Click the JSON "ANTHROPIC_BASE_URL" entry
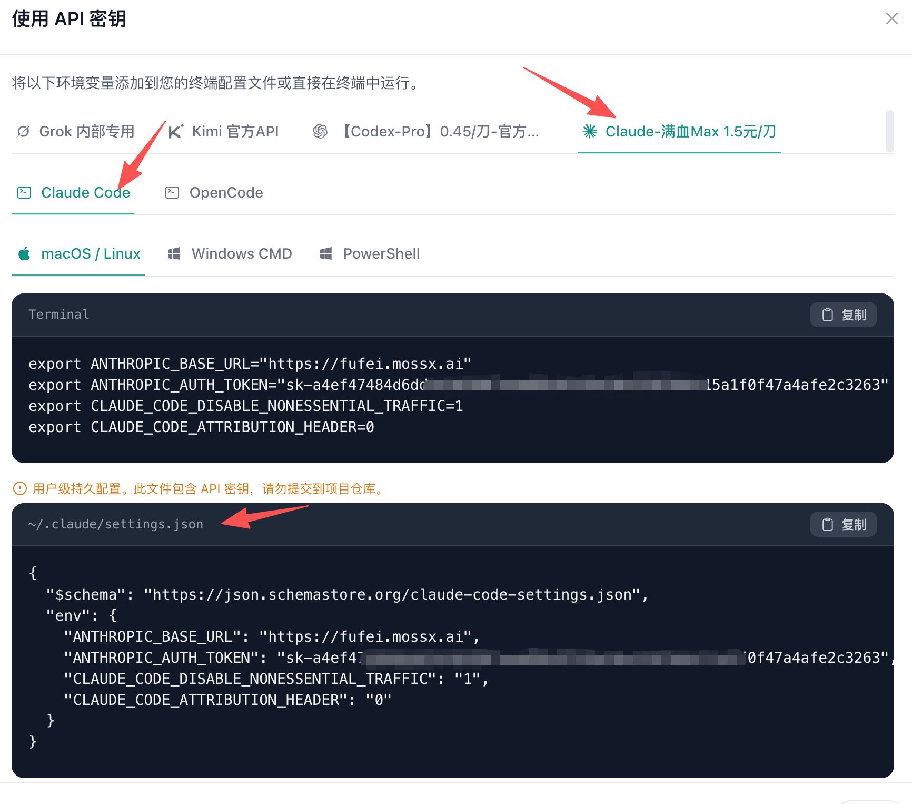912x804 pixels. (x=272, y=636)
